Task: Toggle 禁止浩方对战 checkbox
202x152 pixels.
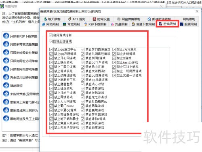Action: tap(82, 84)
